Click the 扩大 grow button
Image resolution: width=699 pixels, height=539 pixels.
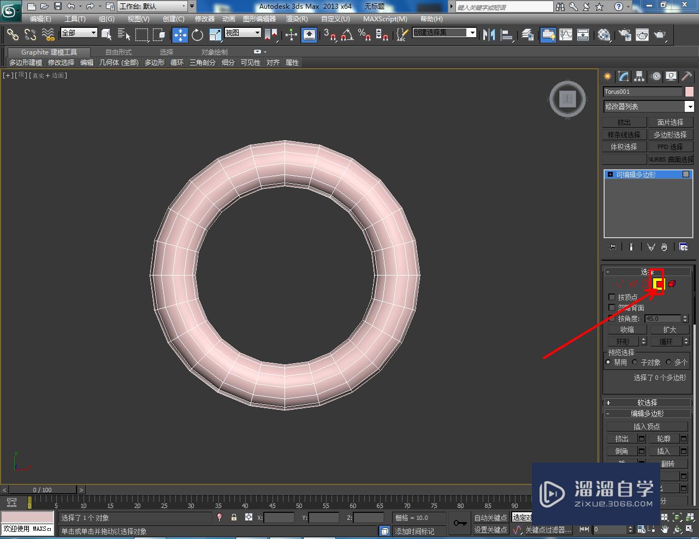[670, 330]
